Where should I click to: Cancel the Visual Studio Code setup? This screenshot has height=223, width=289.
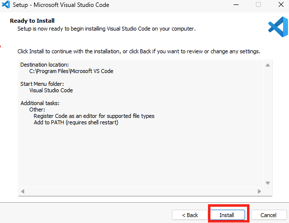[x=268, y=215]
